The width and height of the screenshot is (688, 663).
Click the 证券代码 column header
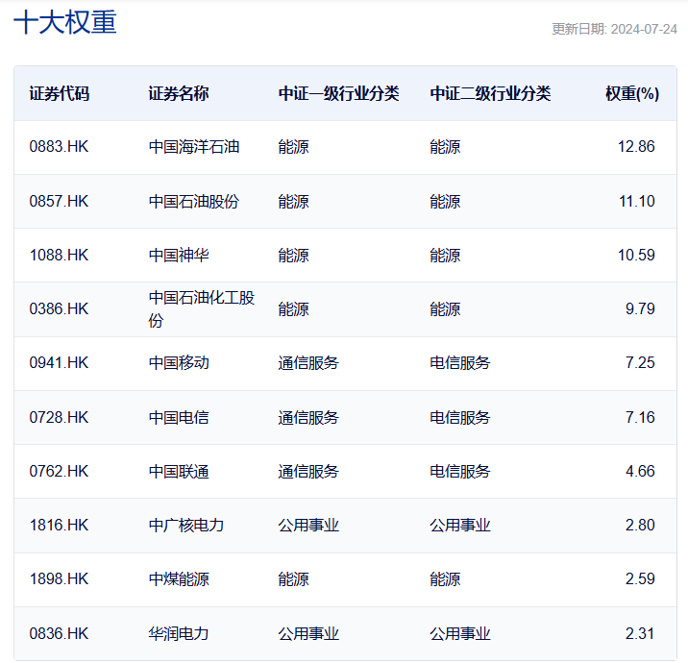tap(60, 93)
